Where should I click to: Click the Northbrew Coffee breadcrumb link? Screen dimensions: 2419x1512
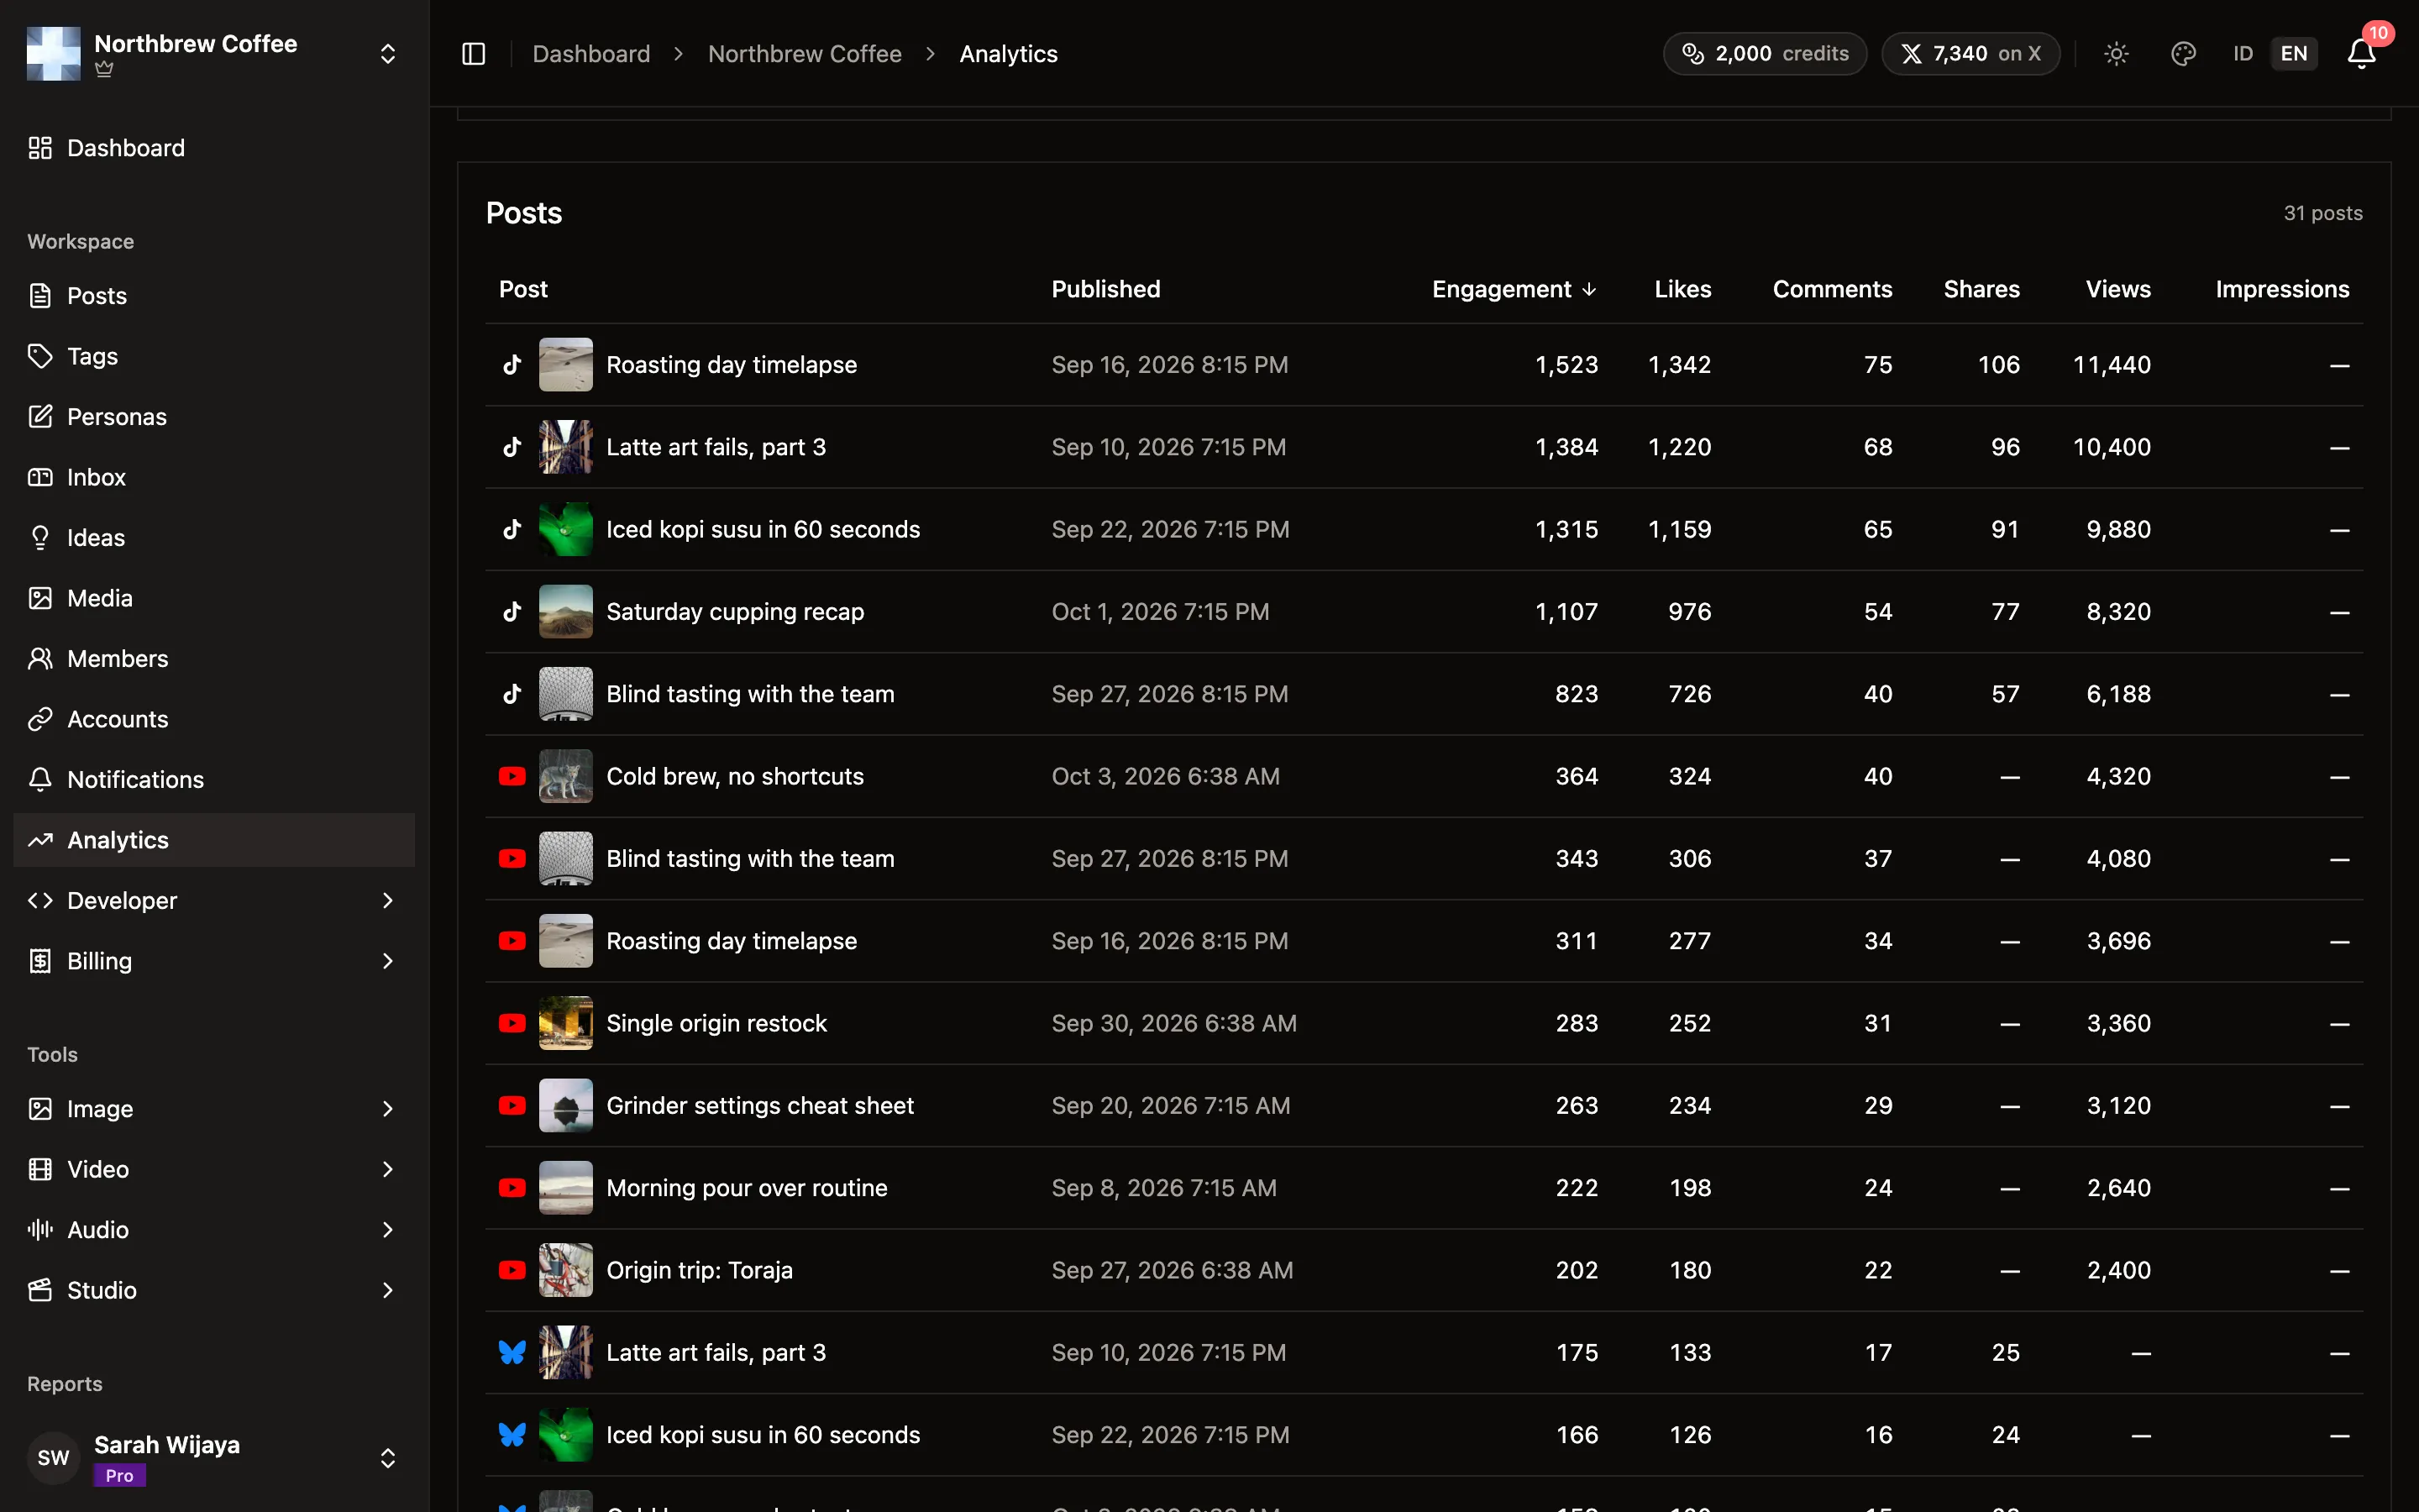pyautogui.click(x=805, y=54)
